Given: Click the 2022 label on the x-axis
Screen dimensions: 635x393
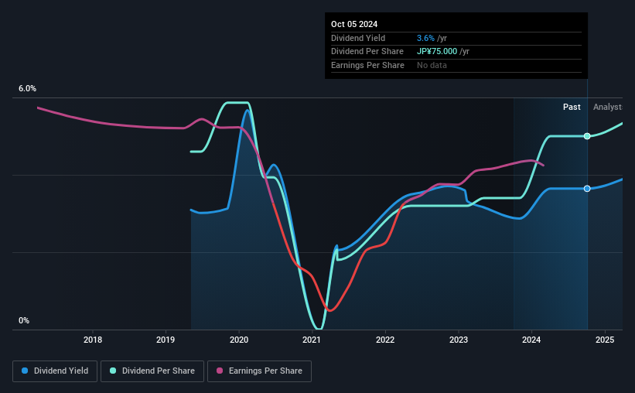Looking at the screenshot, I should pyautogui.click(x=385, y=340).
